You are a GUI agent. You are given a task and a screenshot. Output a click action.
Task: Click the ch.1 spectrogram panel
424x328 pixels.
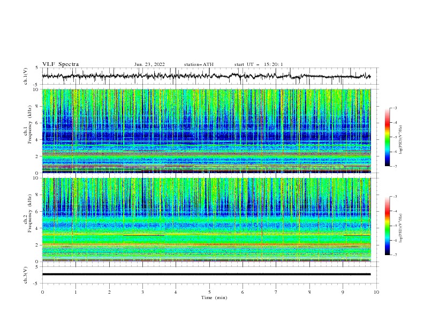click(x=207, y=131)
